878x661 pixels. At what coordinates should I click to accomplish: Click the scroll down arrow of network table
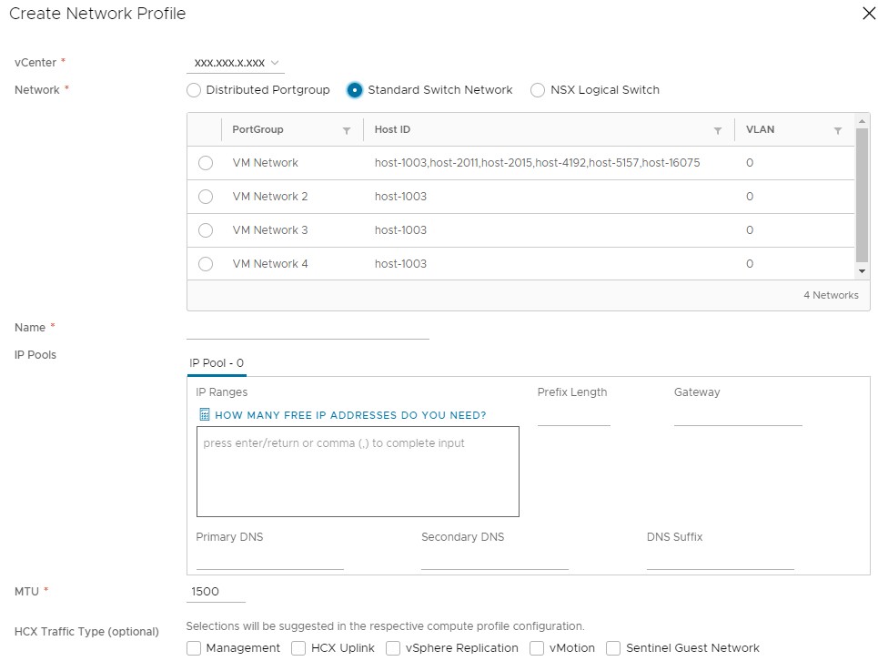point(862,271)
